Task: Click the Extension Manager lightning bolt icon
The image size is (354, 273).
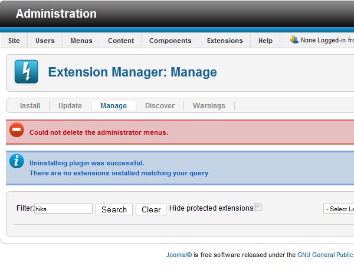Action: 26,72
